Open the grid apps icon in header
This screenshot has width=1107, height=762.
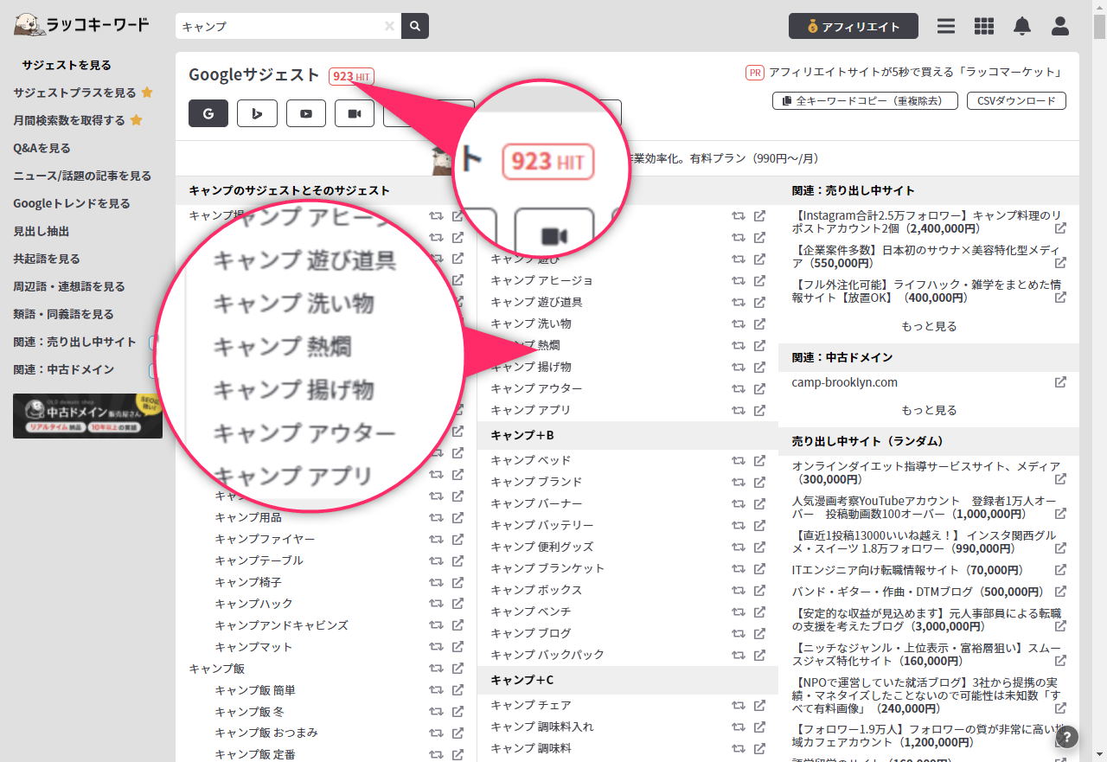click(x=984, y=26)
